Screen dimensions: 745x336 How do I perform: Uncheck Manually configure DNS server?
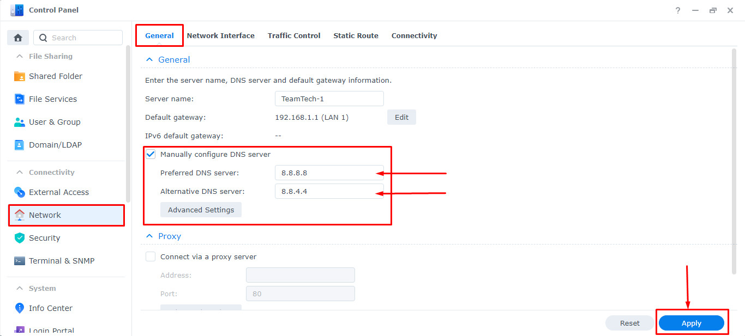151,154
